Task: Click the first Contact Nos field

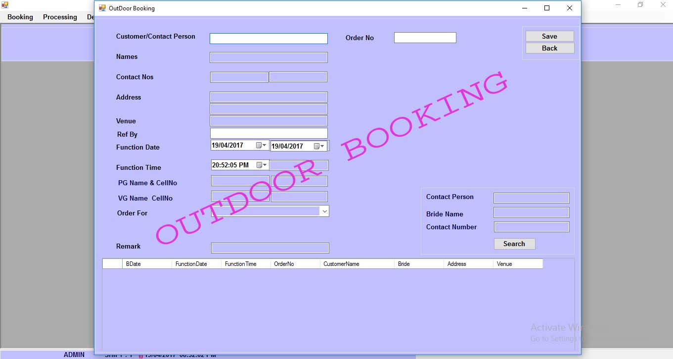Action: [x=239, y=77]
